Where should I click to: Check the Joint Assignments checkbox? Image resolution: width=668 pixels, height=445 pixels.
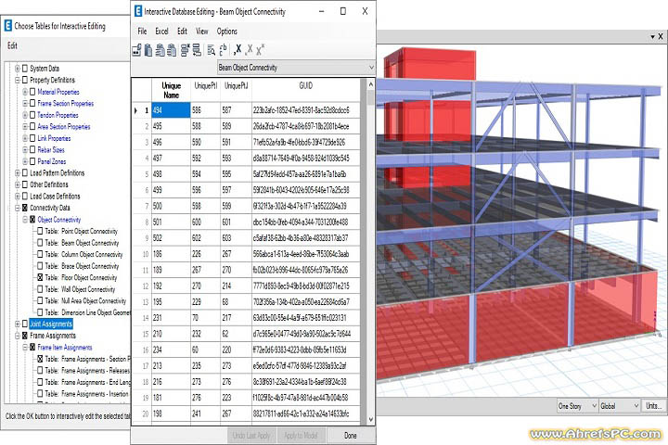coord(25,324)
